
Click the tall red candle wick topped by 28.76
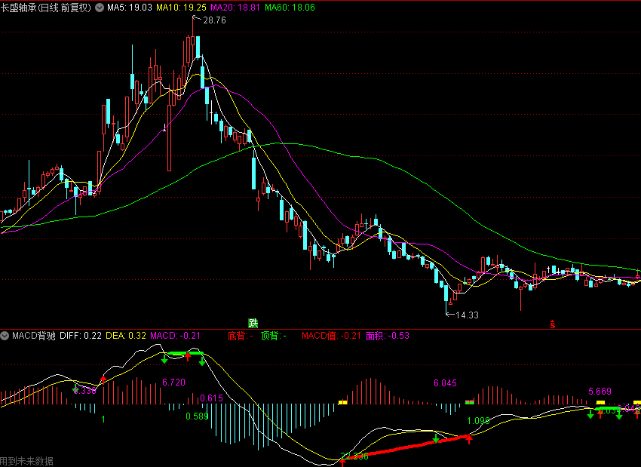coord(192,26)
